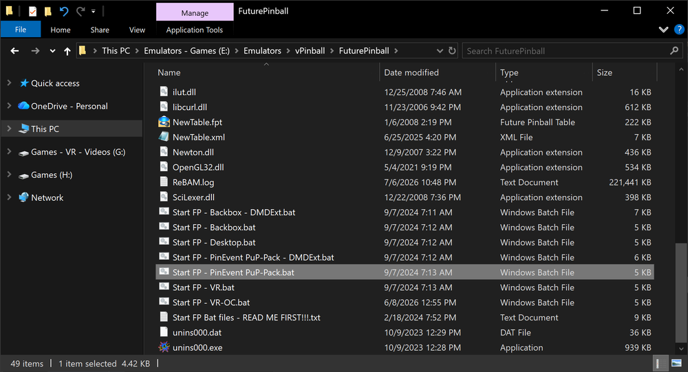Go up one folder with the up arrow

pos(67,52)
